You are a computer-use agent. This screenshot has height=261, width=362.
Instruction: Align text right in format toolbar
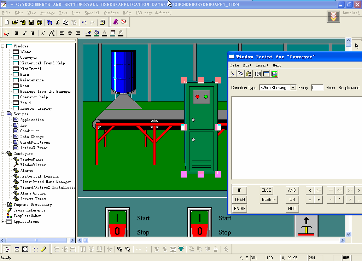pos(78,33)
